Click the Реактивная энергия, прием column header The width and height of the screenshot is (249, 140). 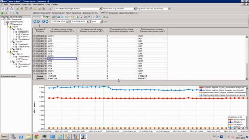(x=152, y=31)
